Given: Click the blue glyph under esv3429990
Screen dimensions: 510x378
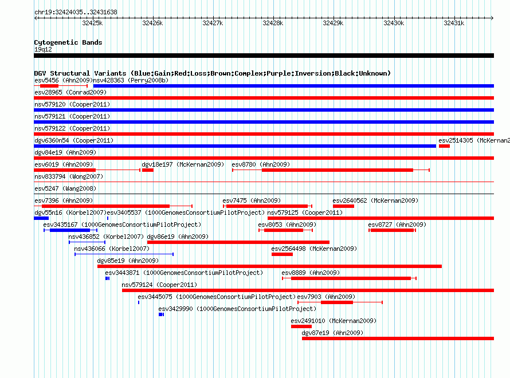Looking at the screenshot, I should point(162,314).
